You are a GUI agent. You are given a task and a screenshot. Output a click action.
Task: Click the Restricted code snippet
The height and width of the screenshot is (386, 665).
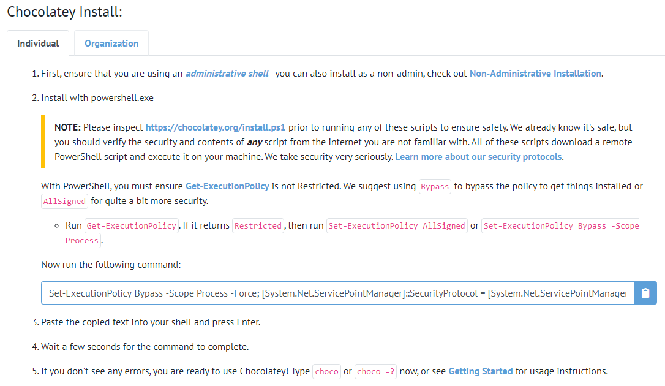tap(258, 225)
